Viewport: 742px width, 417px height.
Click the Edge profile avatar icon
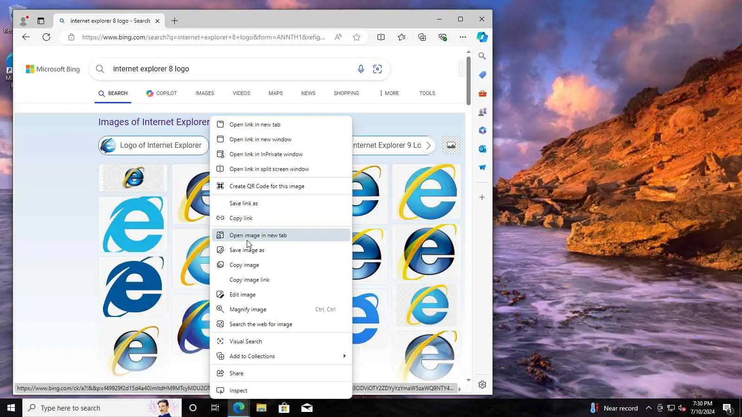click(x=24, y=20)
